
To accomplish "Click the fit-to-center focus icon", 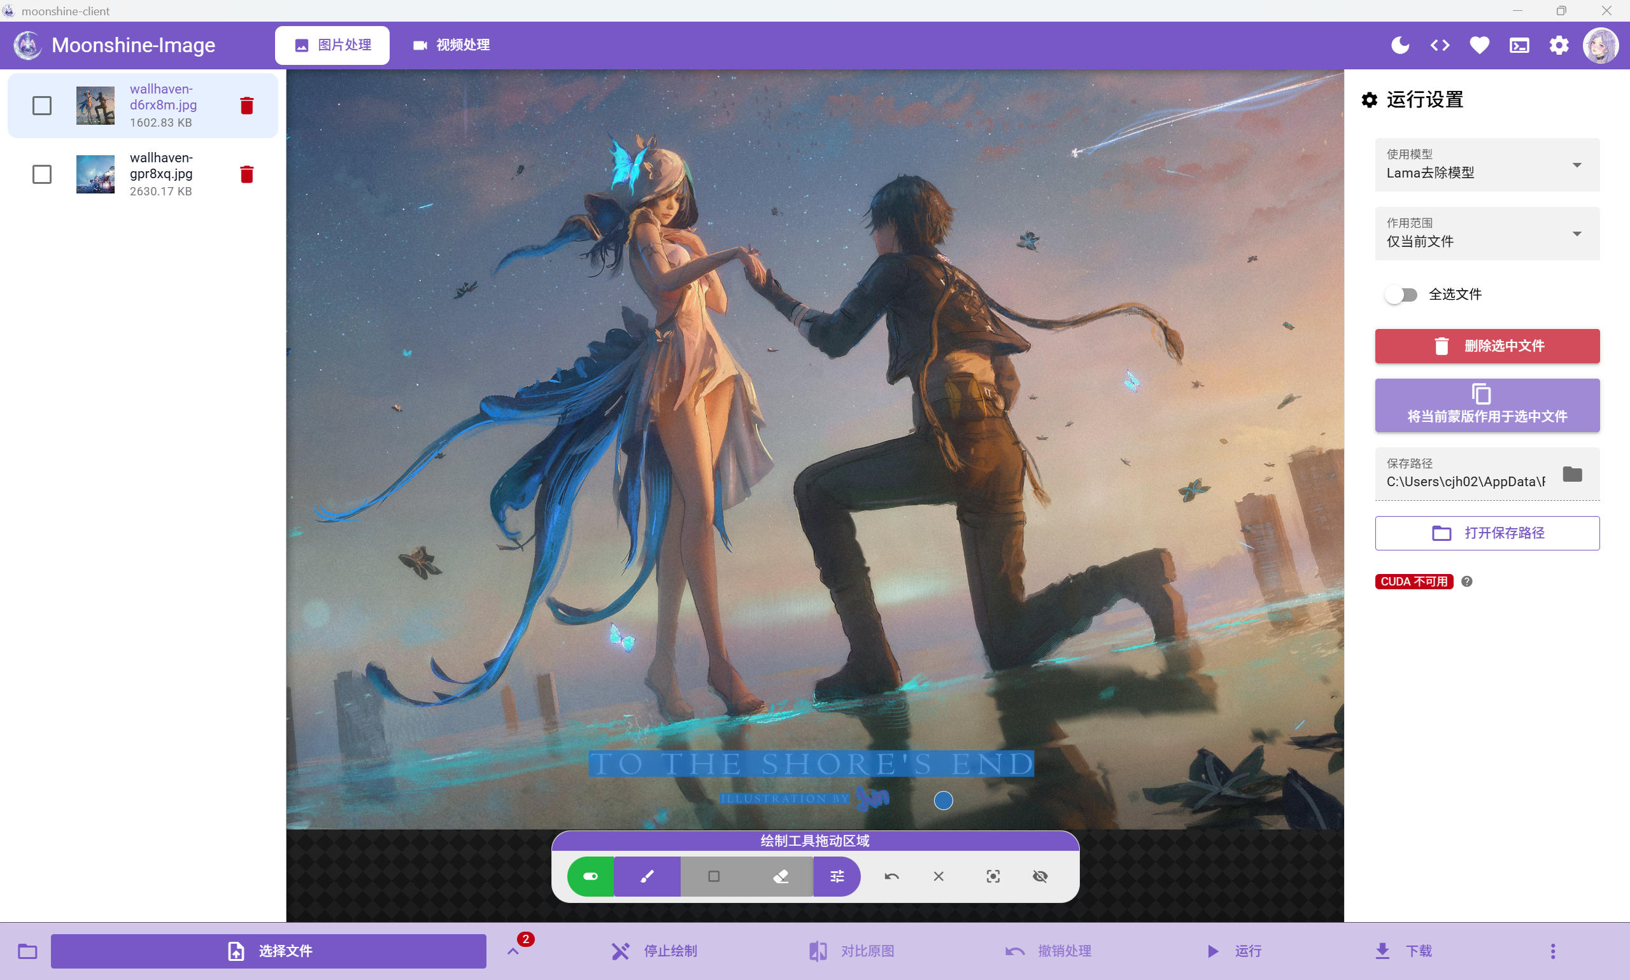I will tap(993, 876).
